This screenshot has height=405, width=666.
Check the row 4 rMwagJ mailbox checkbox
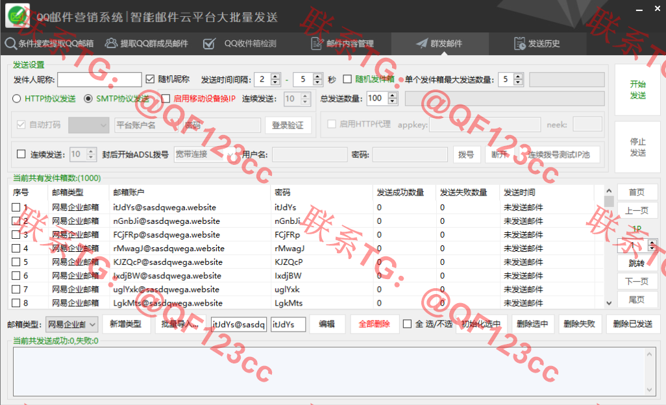click(16, 249)
